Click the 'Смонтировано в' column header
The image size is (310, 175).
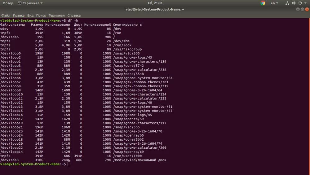127,25
